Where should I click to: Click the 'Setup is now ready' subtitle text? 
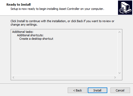[57, 9]
